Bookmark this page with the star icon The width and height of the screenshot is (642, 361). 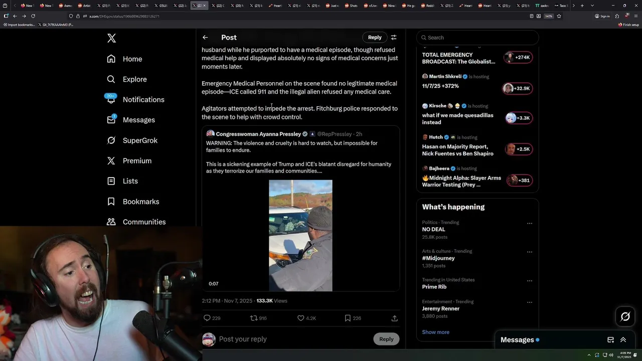(559, 16)
